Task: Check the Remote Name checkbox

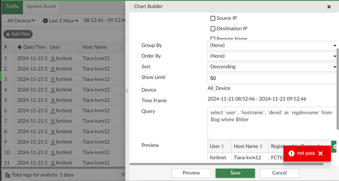Action: coord(213,39)
